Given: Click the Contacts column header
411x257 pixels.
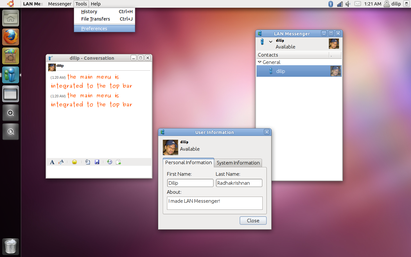Looking at the screenshot, I should tap(293, 55).
